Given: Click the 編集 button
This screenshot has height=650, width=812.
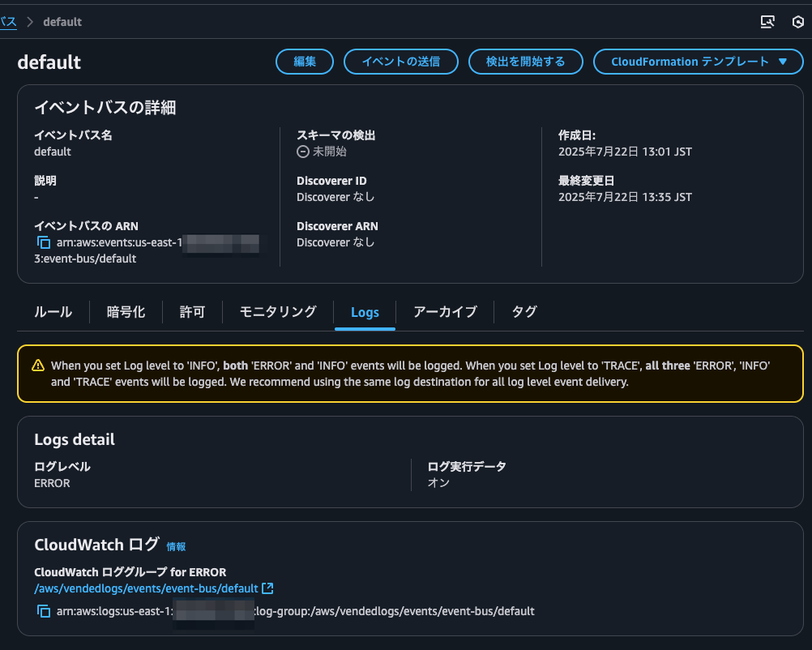Looking at the screenshot, I should coord(305,62).
